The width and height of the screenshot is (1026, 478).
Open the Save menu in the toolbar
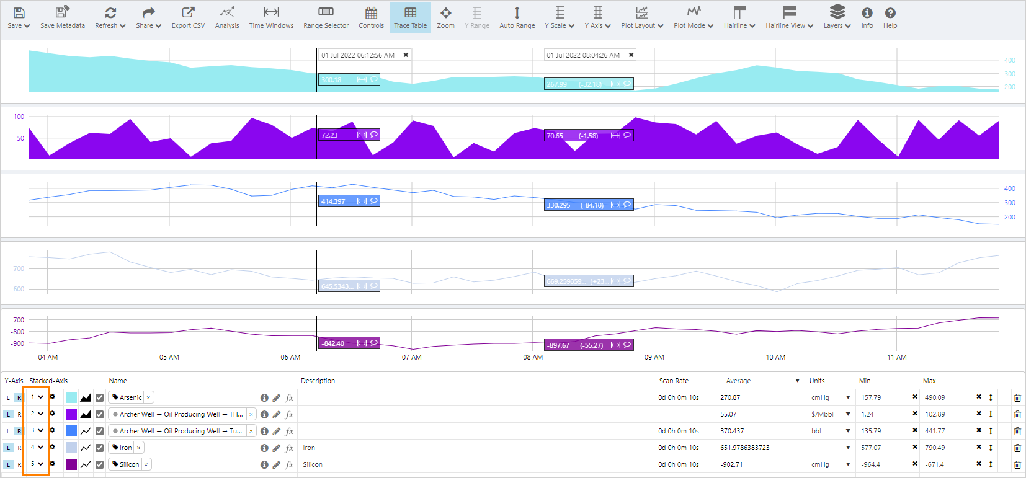coord(19,17)
